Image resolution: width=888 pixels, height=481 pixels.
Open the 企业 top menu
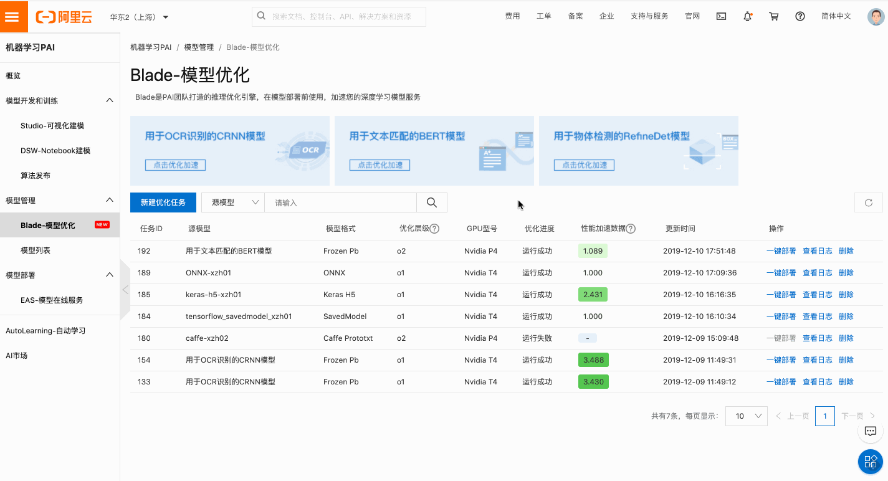[x=606, y=16]
